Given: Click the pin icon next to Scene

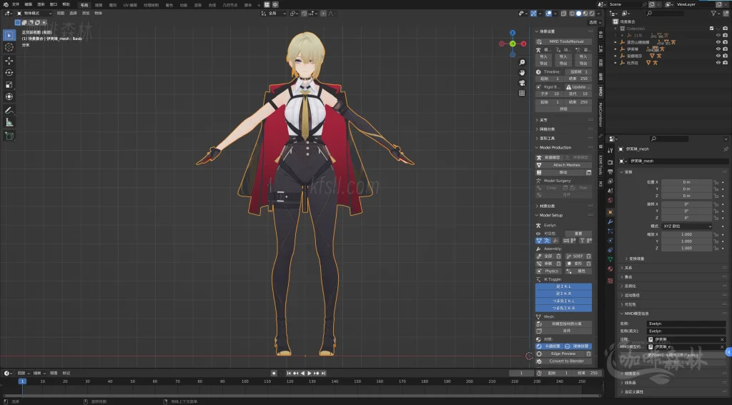Looking at the screenshot, I should [644, 4].
